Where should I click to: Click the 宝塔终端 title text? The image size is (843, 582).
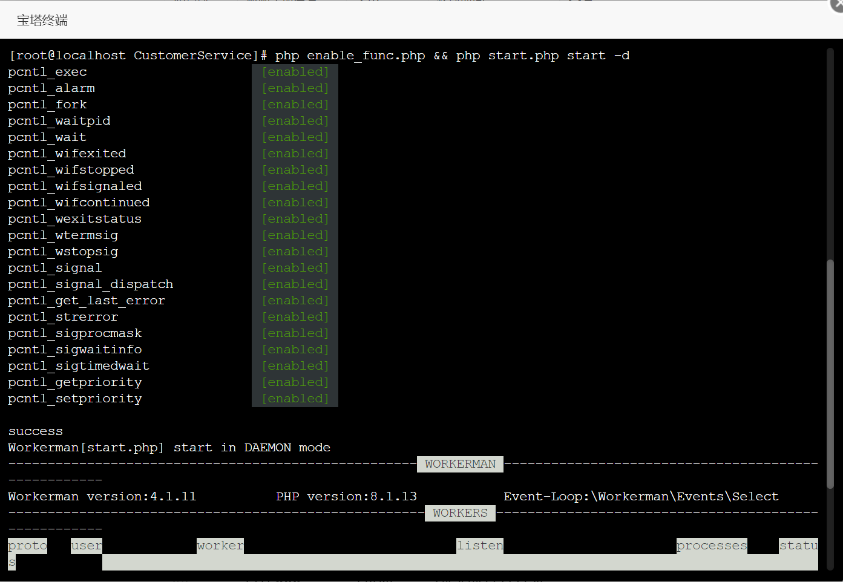(42, 20)
